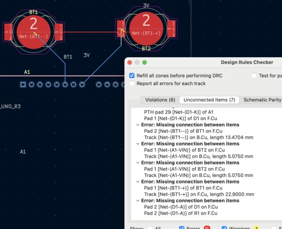Collapse the second Pad 1 [Net-(A1-VIN)] of BT2 error
282x229 pixels.
coord(138,163)
